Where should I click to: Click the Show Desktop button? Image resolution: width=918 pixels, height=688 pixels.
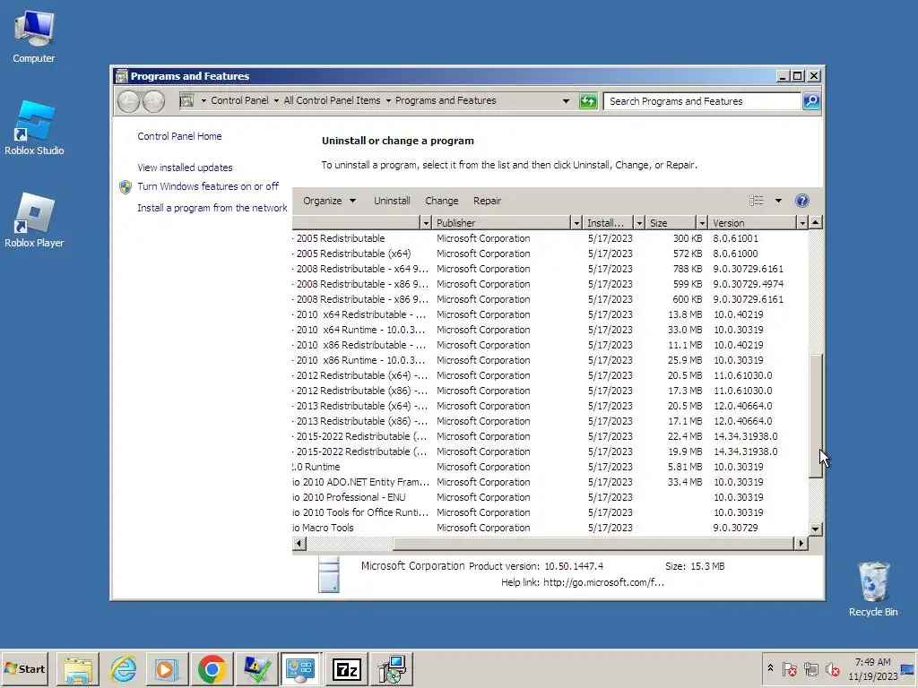908,668
